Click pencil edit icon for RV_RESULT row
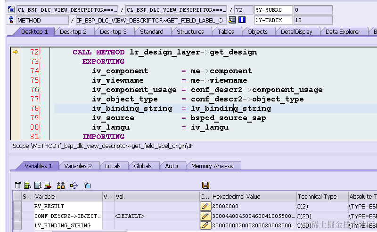Viewport: 377px width, 232px height. point(205,206)
